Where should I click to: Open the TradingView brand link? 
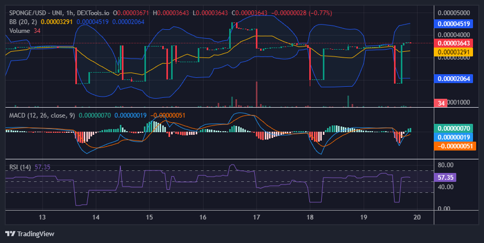coord(30,234)
